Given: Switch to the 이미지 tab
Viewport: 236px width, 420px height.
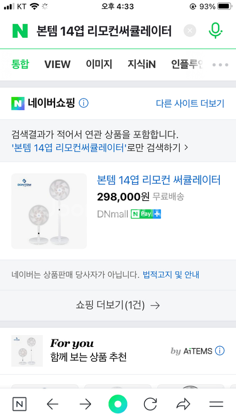Looking at the screenshot, I should coord(99,64).
